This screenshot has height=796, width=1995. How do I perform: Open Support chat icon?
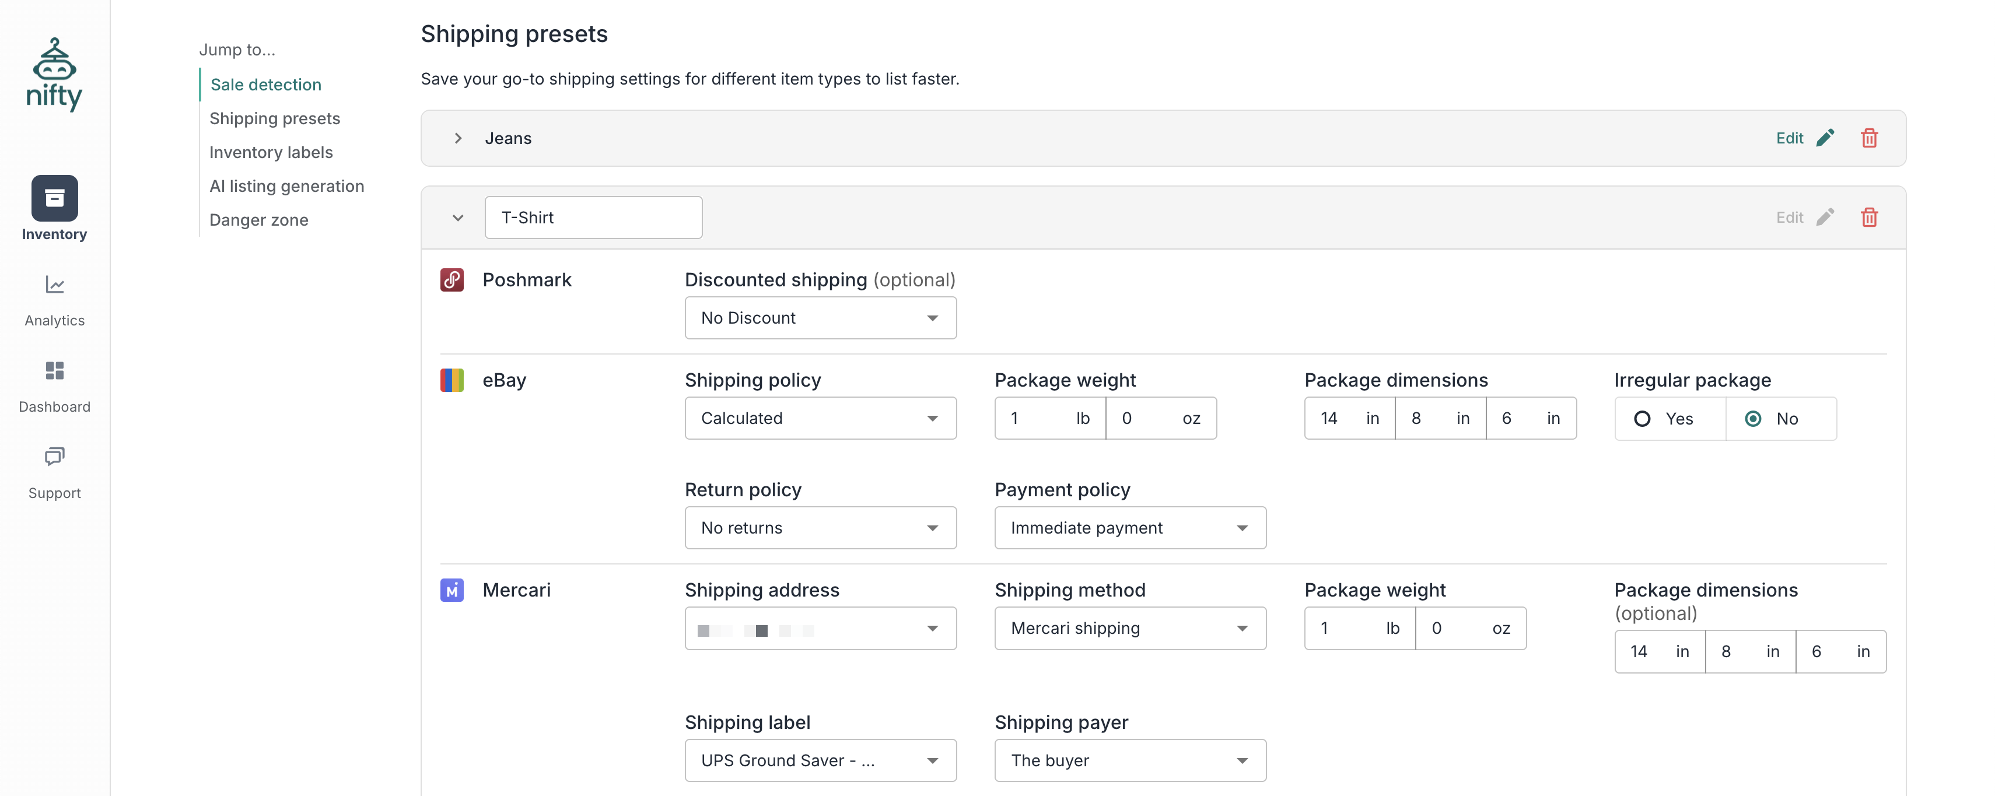click(x=54, y=457)
